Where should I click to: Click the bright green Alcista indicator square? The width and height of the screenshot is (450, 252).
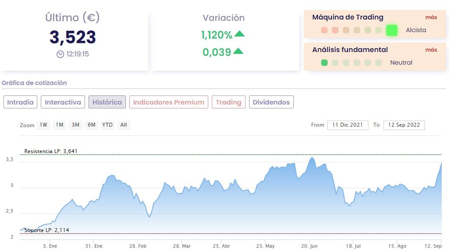pyautogui.click(x=391, y=30)
